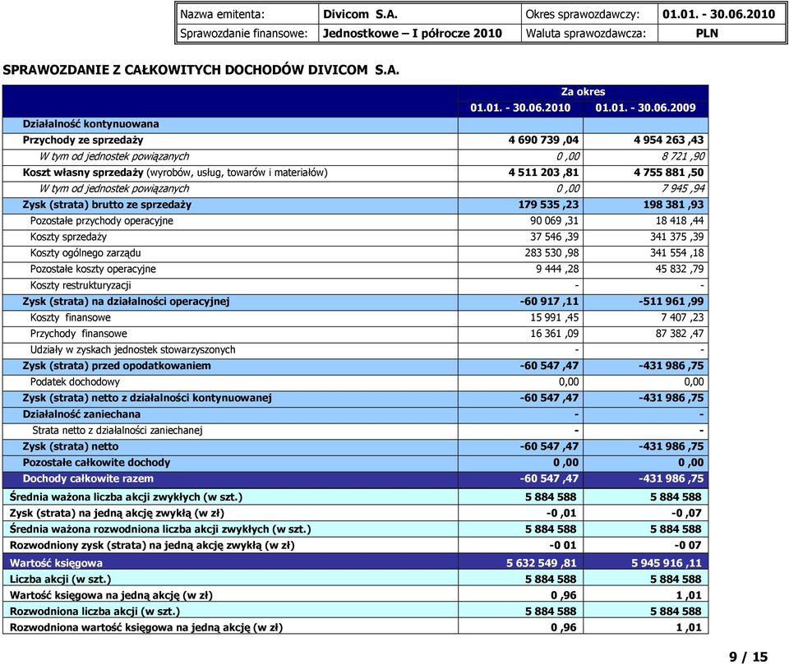Click the 'Dochody całkowite razem' row label
Image resolution: width=789 pixels, height=665 pixels.
click(x=88, y=478)
